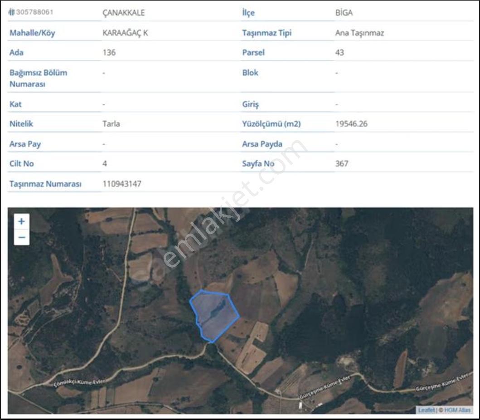Select the Yüzölçümü (m2) label
The height and width of the screenshot is (420, 480).
272,124
